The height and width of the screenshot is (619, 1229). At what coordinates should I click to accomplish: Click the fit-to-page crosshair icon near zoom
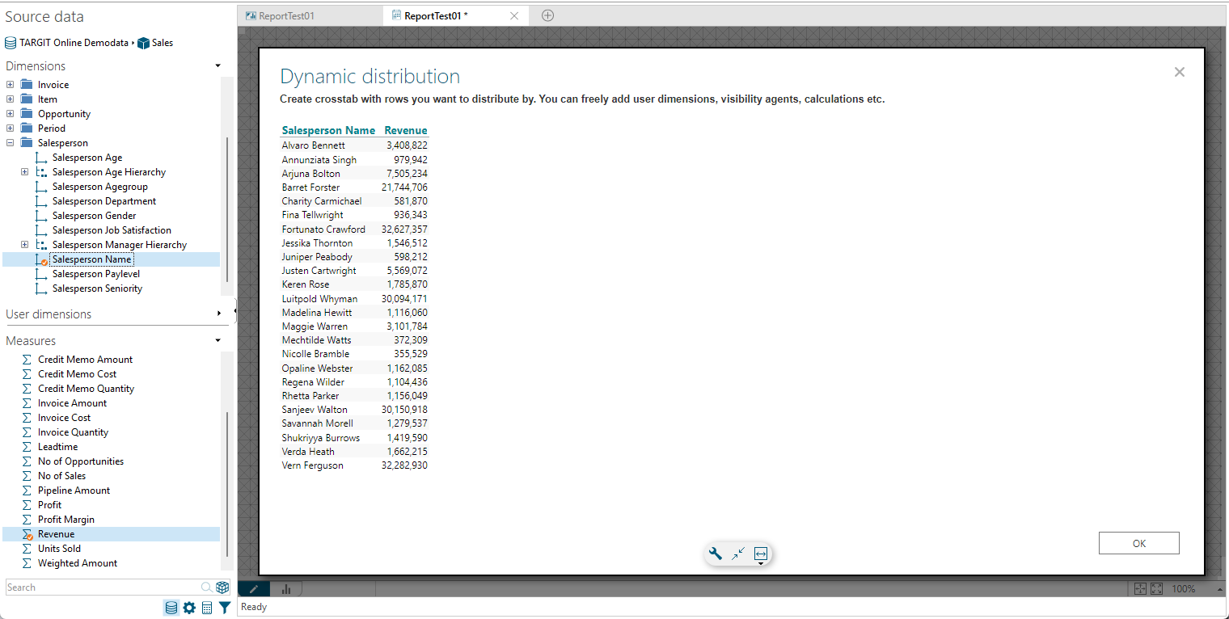click(x=1140, y=589)
